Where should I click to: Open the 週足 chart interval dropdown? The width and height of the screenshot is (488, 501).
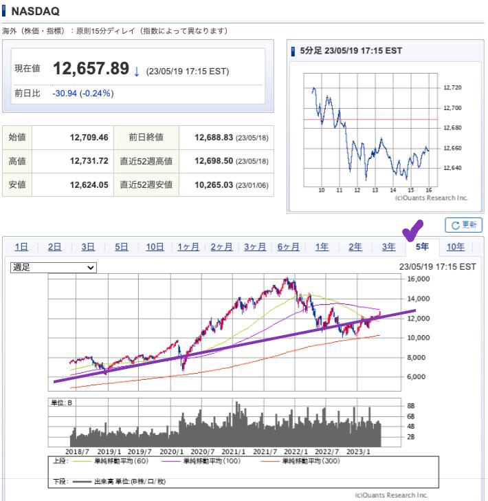click(54, 268)
